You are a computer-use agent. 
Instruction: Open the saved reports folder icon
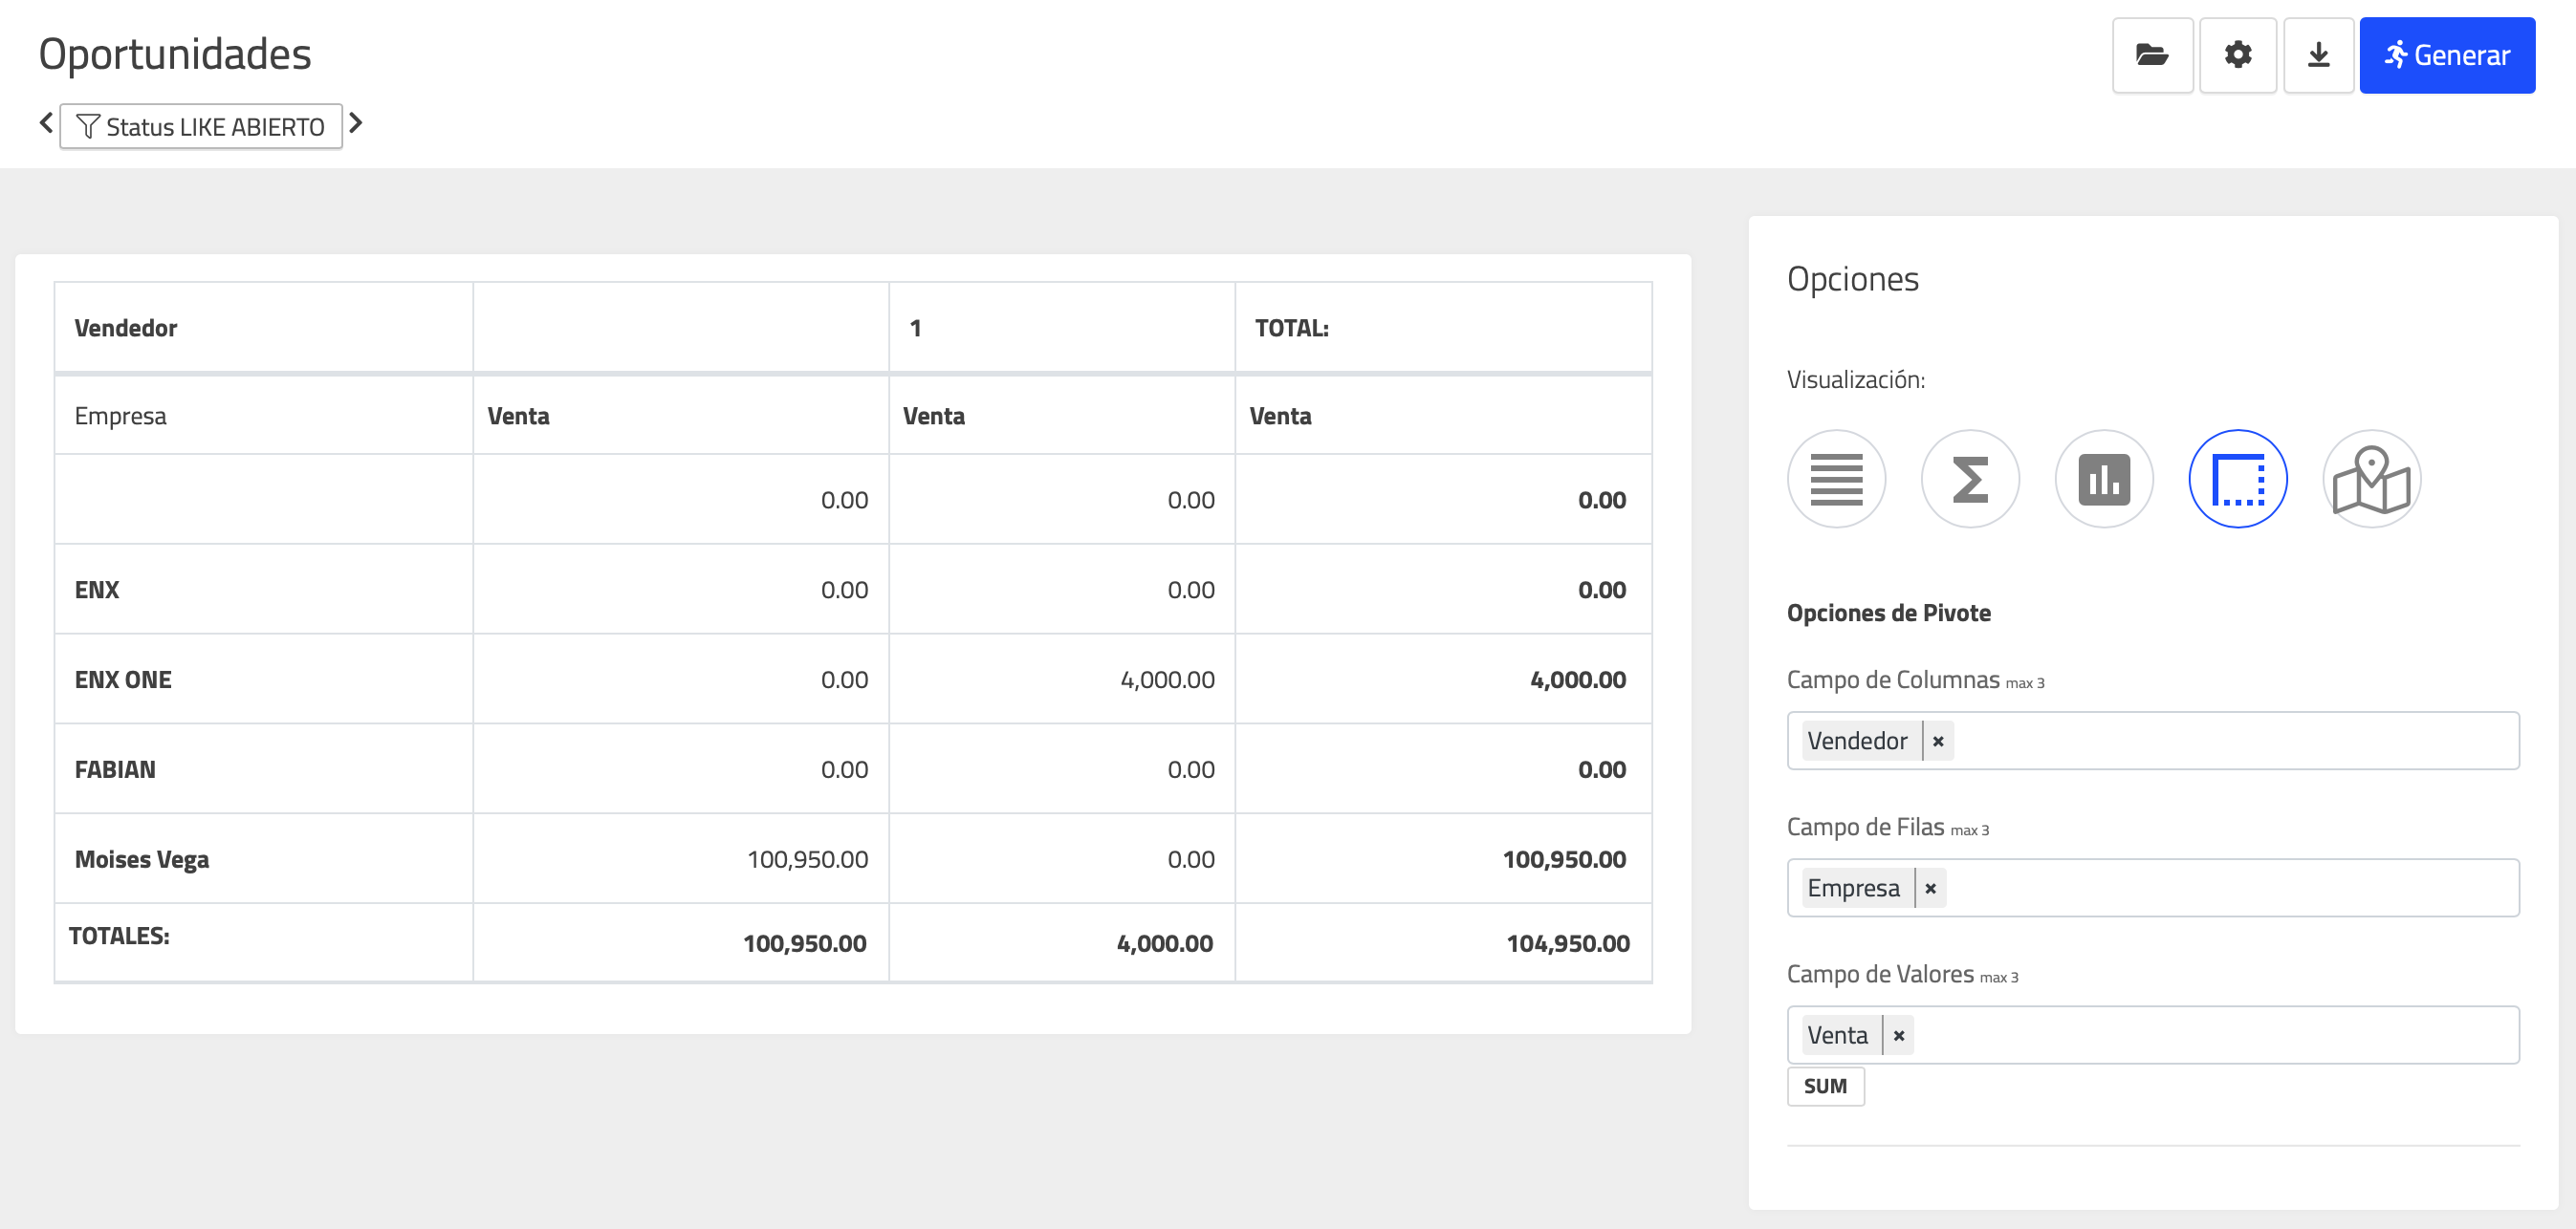click(x=2151, y=55)
